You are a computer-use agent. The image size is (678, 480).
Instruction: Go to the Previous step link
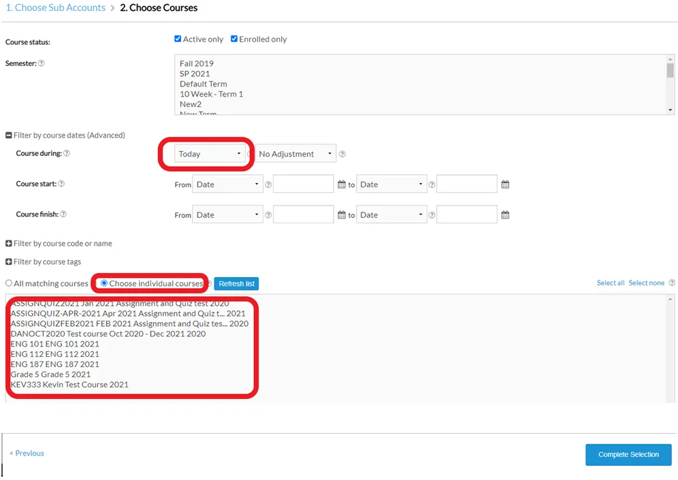pos(27,453)
